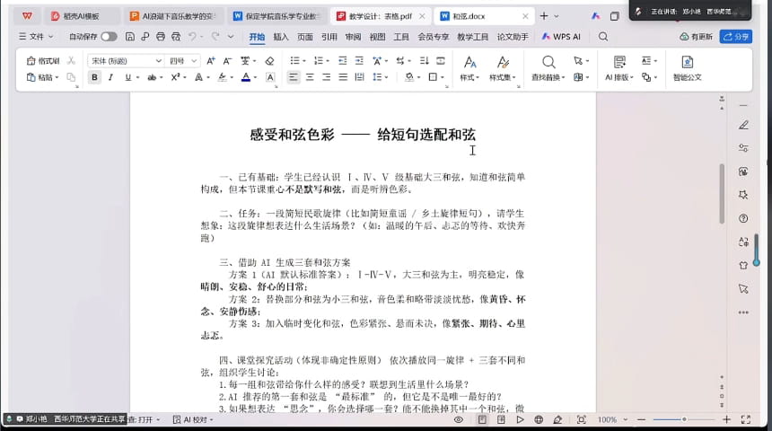Click the WPS AI button
Viewport: 772px width, 431px height.
tap(561, 37)
